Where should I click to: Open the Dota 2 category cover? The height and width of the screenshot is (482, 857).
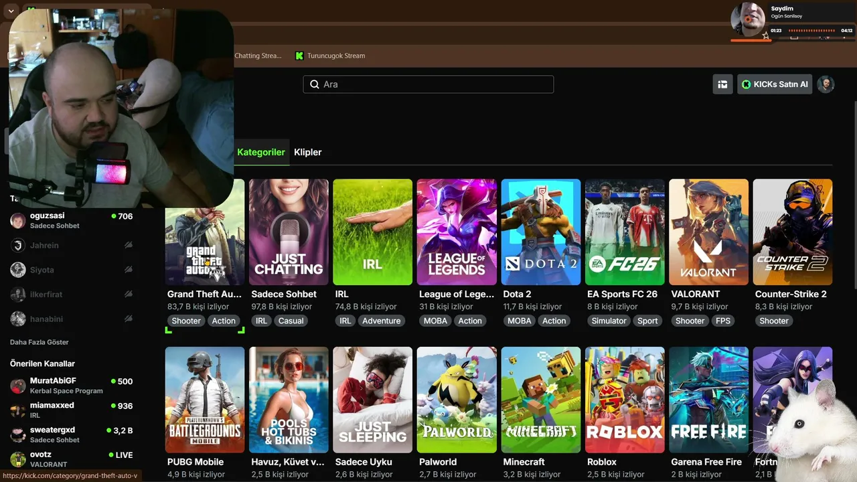(541, 232)
